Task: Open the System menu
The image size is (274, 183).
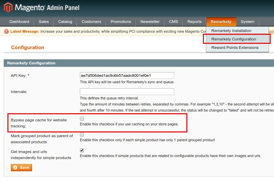Action: [247, 22]
